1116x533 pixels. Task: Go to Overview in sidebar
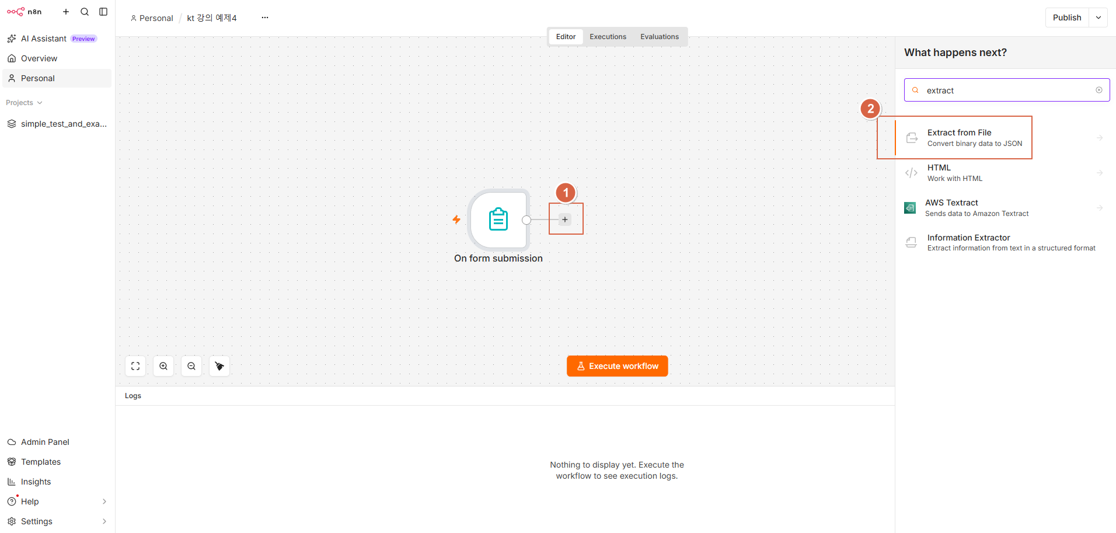[57, 58]
